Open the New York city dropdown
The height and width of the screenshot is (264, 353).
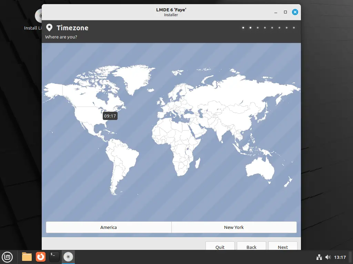tap(234, 227)
